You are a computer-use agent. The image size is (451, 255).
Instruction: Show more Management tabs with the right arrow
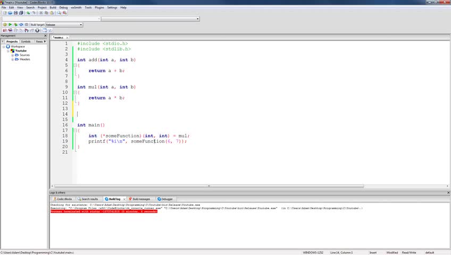coord(45,41)
